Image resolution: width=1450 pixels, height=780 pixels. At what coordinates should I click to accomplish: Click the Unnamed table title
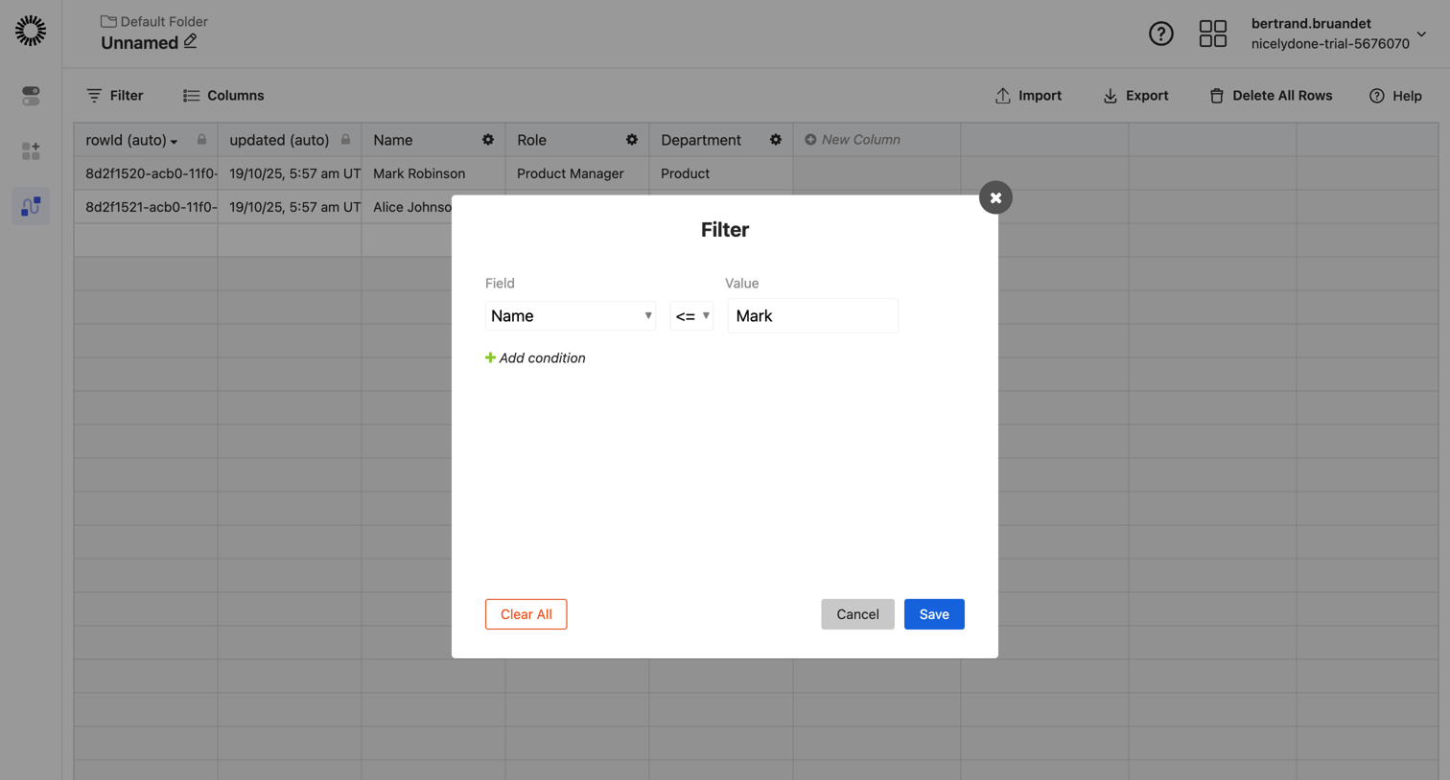pyautogui.click(x=140, y=43)
